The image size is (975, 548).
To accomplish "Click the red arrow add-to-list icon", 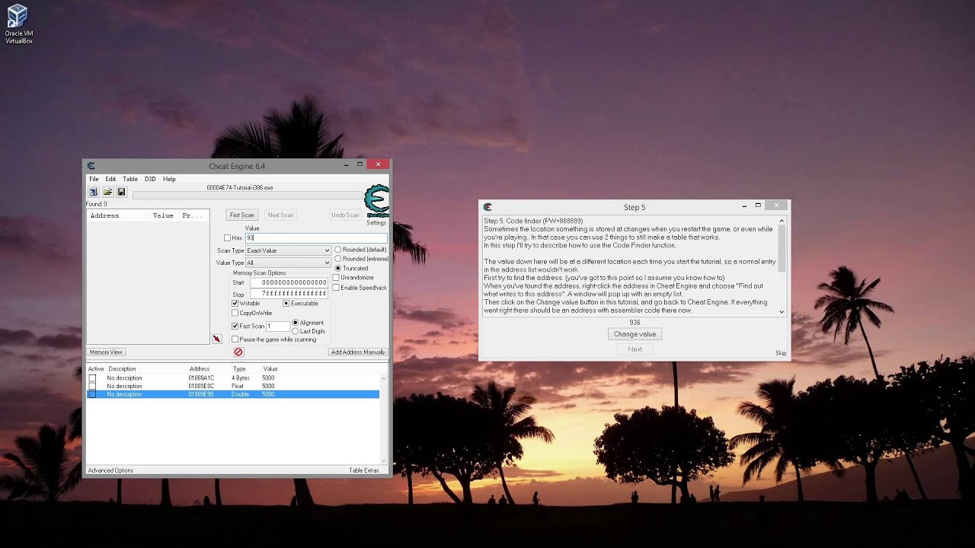I will tap(216, 339).
